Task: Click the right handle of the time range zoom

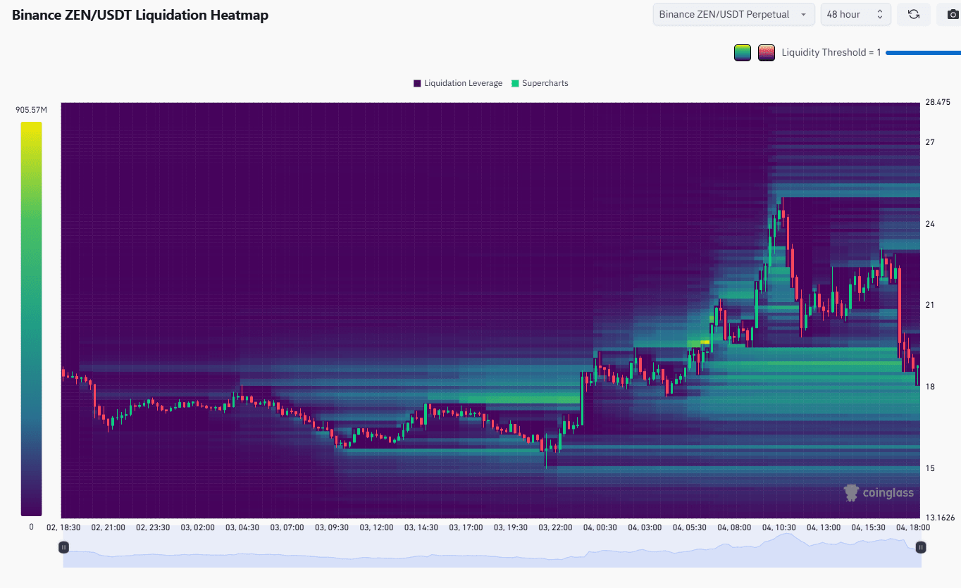Action: point(920,547)
